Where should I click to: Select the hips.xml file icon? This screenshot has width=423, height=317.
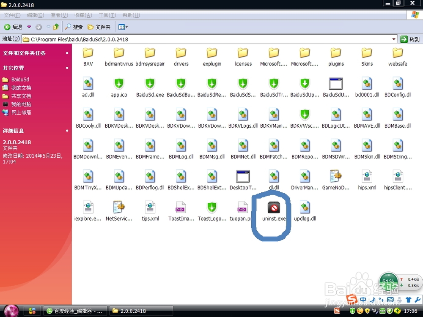coord(367,177)
